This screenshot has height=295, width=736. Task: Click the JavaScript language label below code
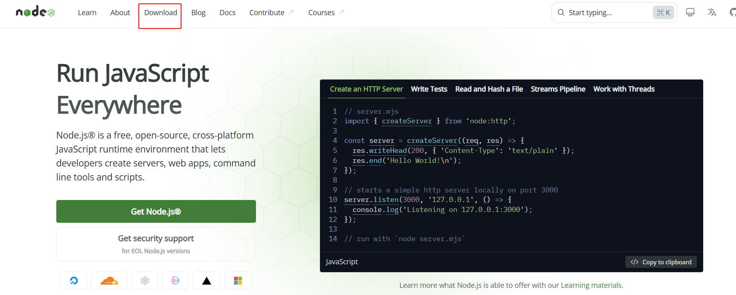point(342,261)
